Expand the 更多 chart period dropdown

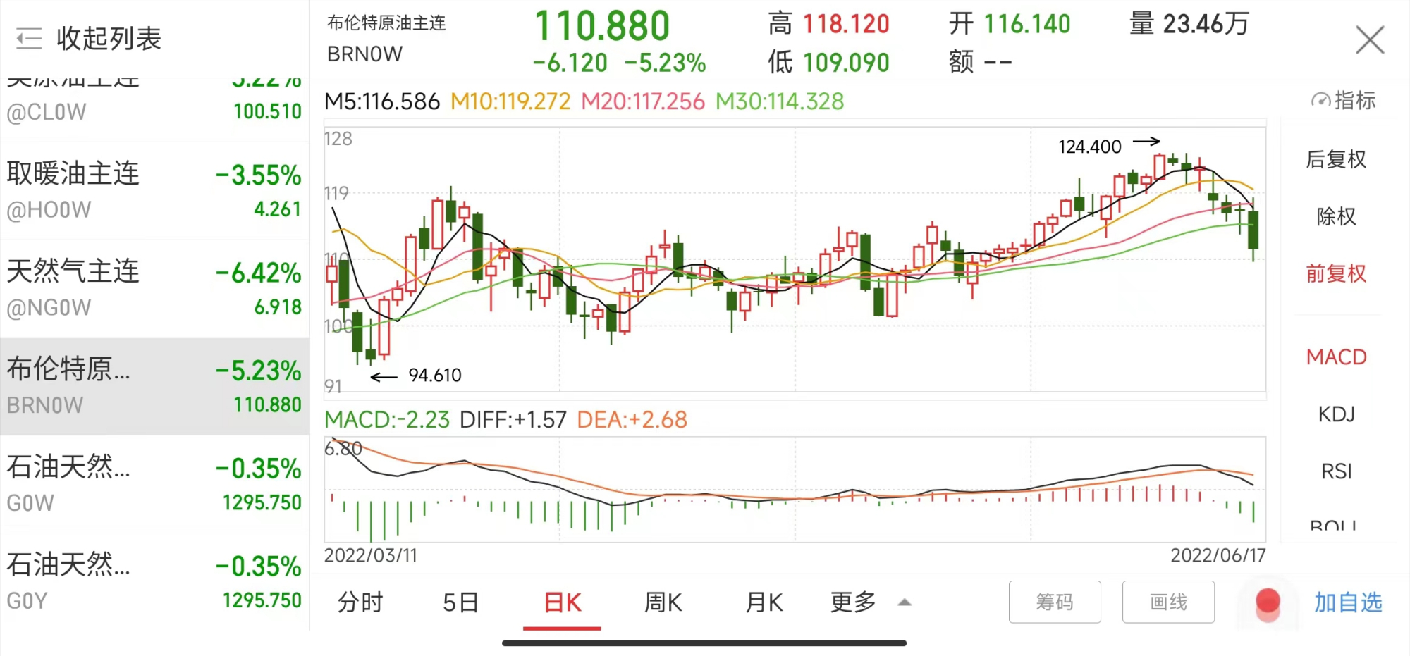pos(866,603)
